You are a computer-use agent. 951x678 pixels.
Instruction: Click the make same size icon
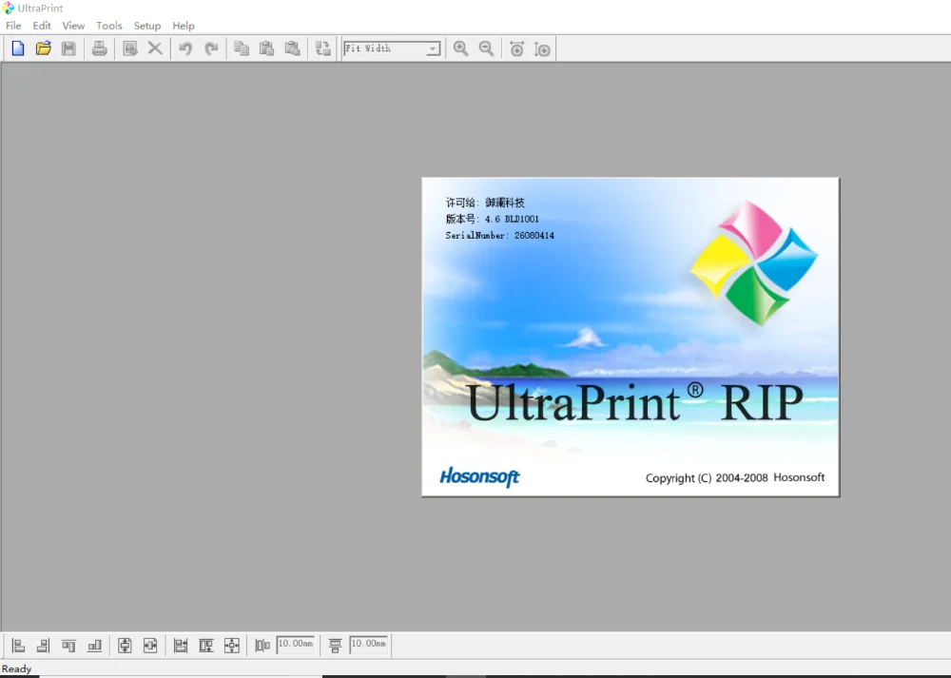coord(232,646)
